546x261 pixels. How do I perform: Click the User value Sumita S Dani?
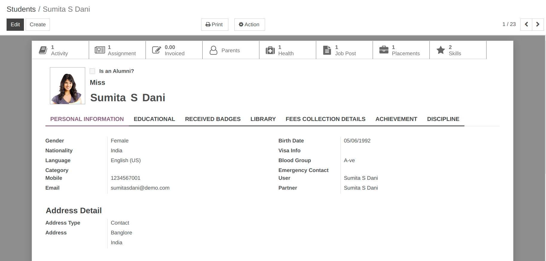click(361, 178)
